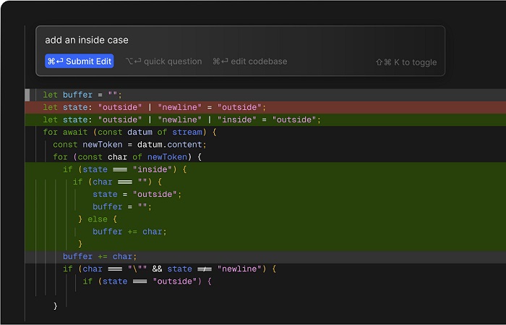Click the command-return icon before edit codebase
Screen dimensions: 506x325
click(220, 61)
